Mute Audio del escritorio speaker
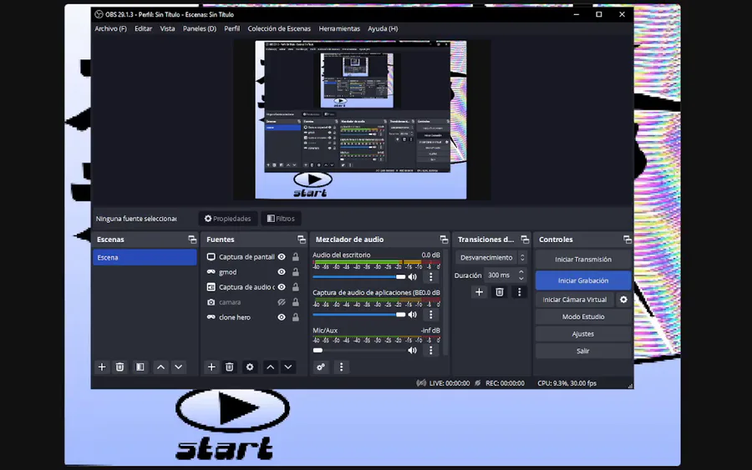 (413, 277)
